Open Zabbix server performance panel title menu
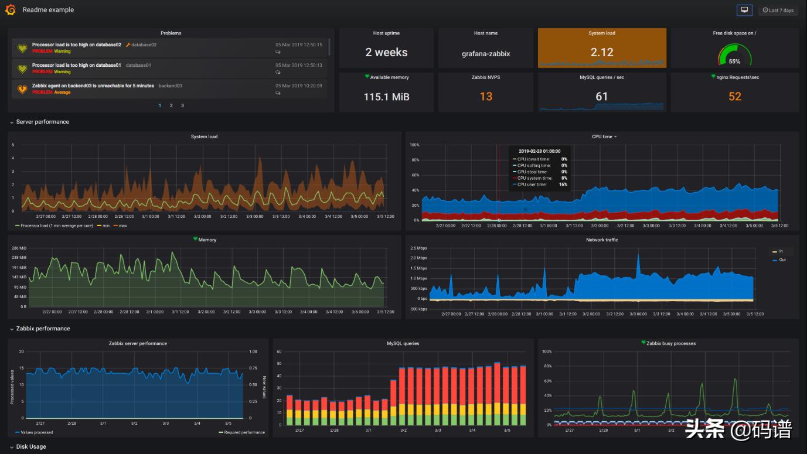Screen dimensions: 807x454 [x=138, y=343]
